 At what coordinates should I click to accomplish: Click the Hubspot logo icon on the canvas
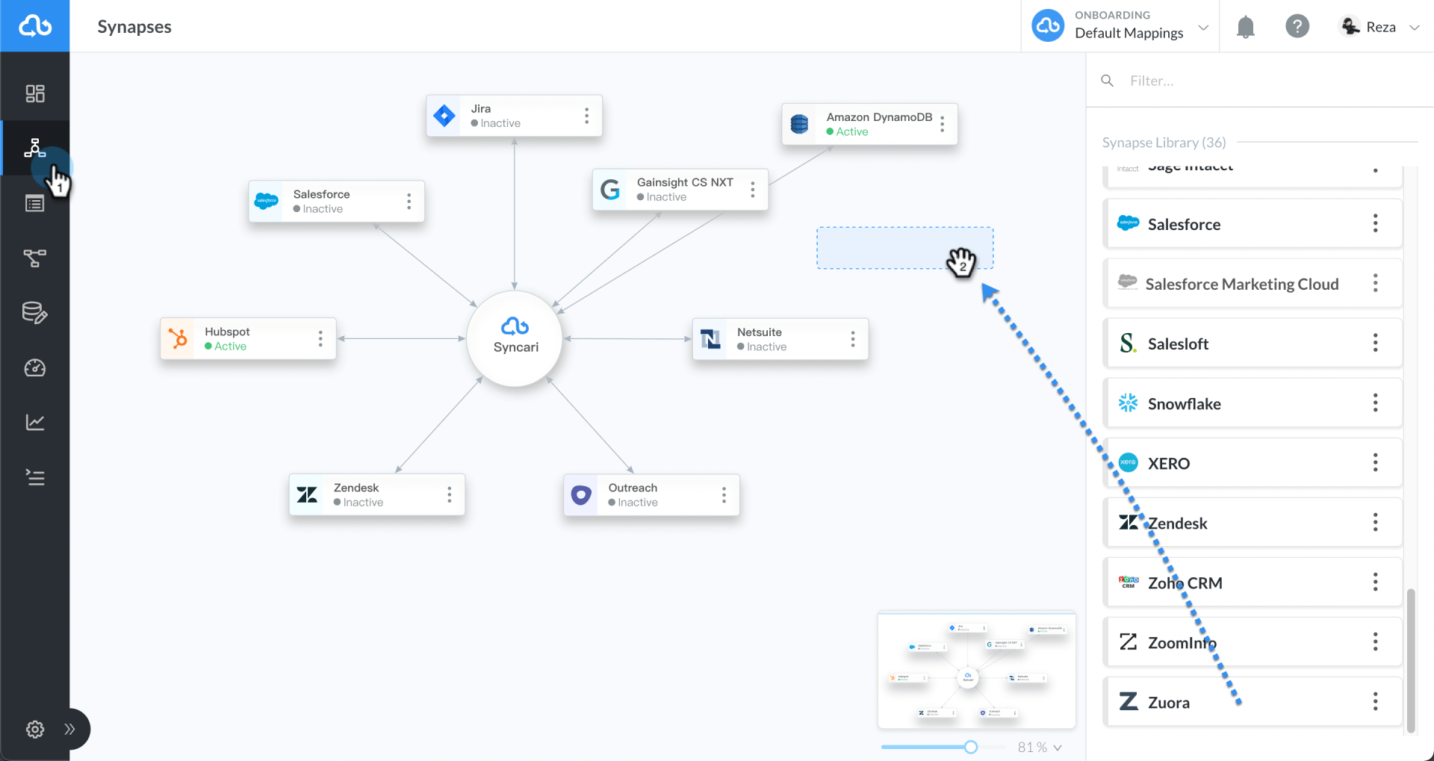[178, 338]
